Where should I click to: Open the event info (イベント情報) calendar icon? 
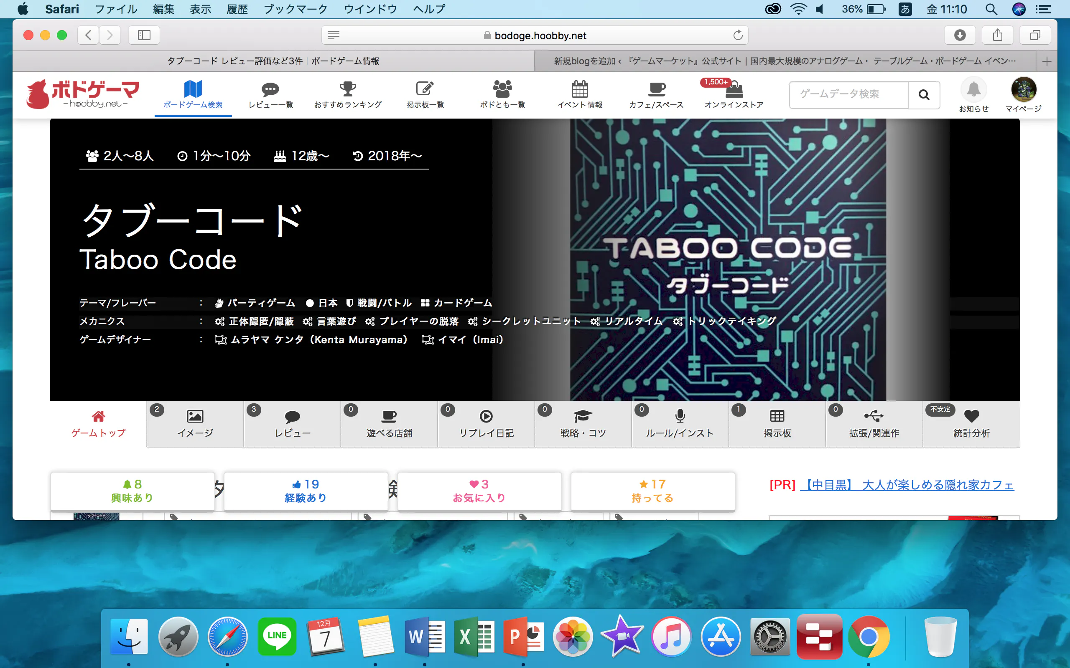pyautogui.click(x=579, y=90)
